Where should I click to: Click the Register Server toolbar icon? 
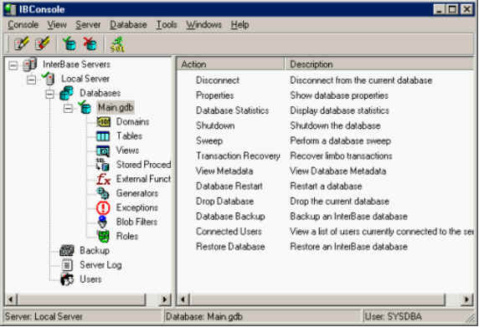(22, 44)
